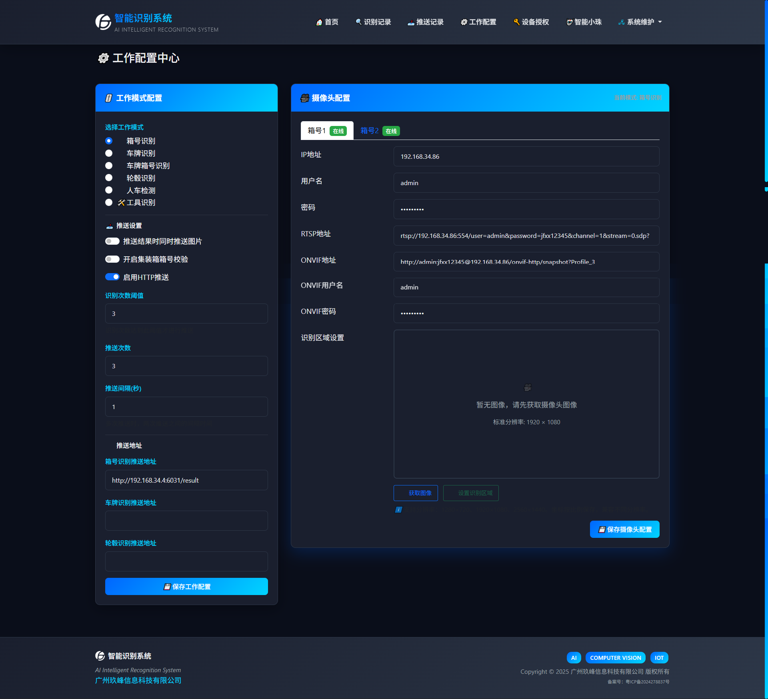The image size is (768, 699).
Task: Select the 车牌识别 radio button
Action: (x=109, y=153)
